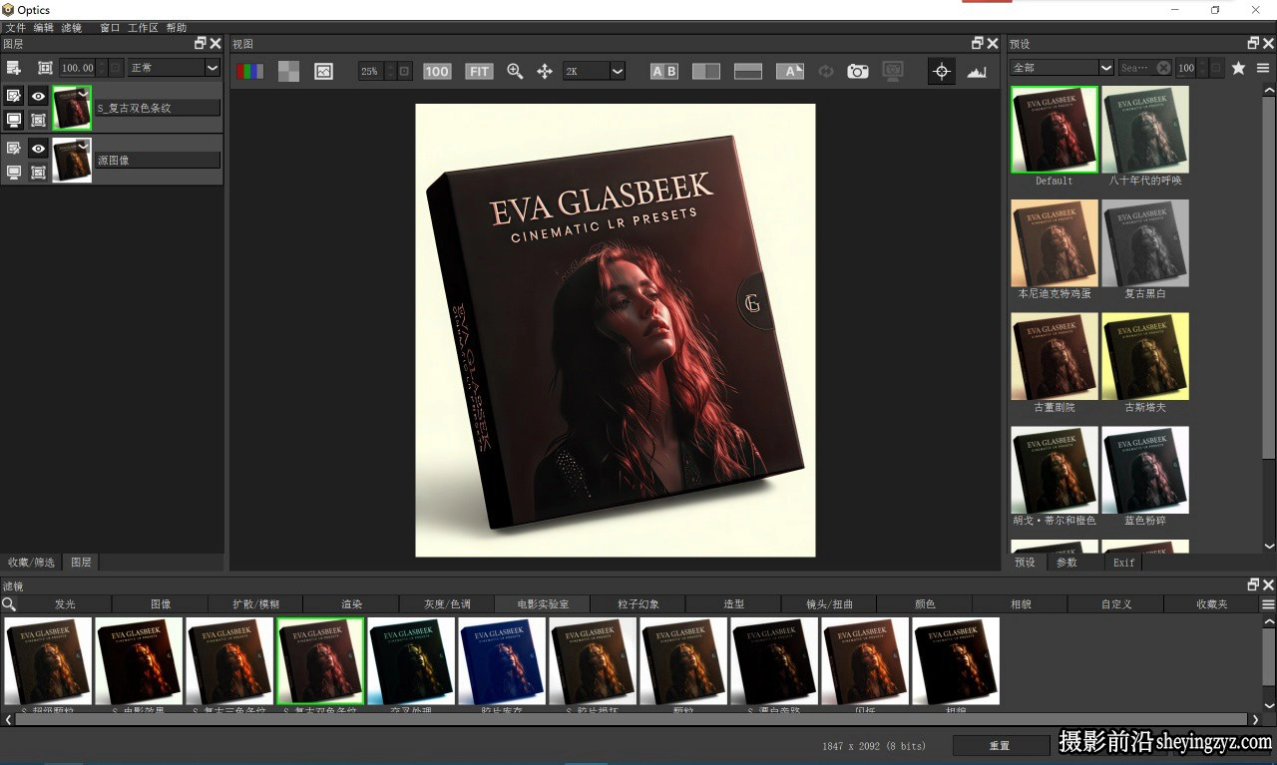
Task: Click the monitor icon on the S_复古双色条纹 layer
Action: coord(14,120)
